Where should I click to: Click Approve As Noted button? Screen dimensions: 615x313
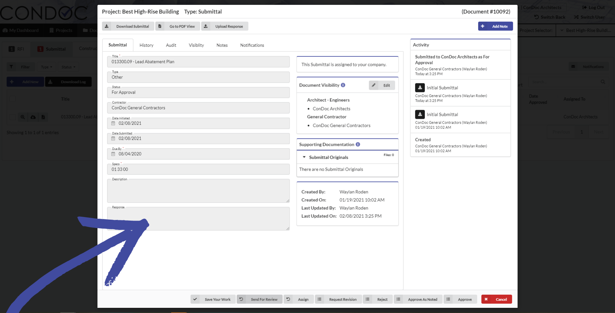point(418,299)
